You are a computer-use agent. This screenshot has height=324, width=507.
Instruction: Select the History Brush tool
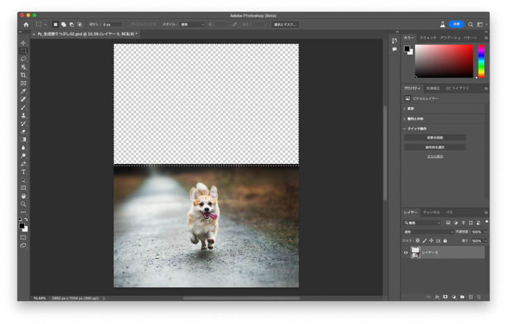23,123
